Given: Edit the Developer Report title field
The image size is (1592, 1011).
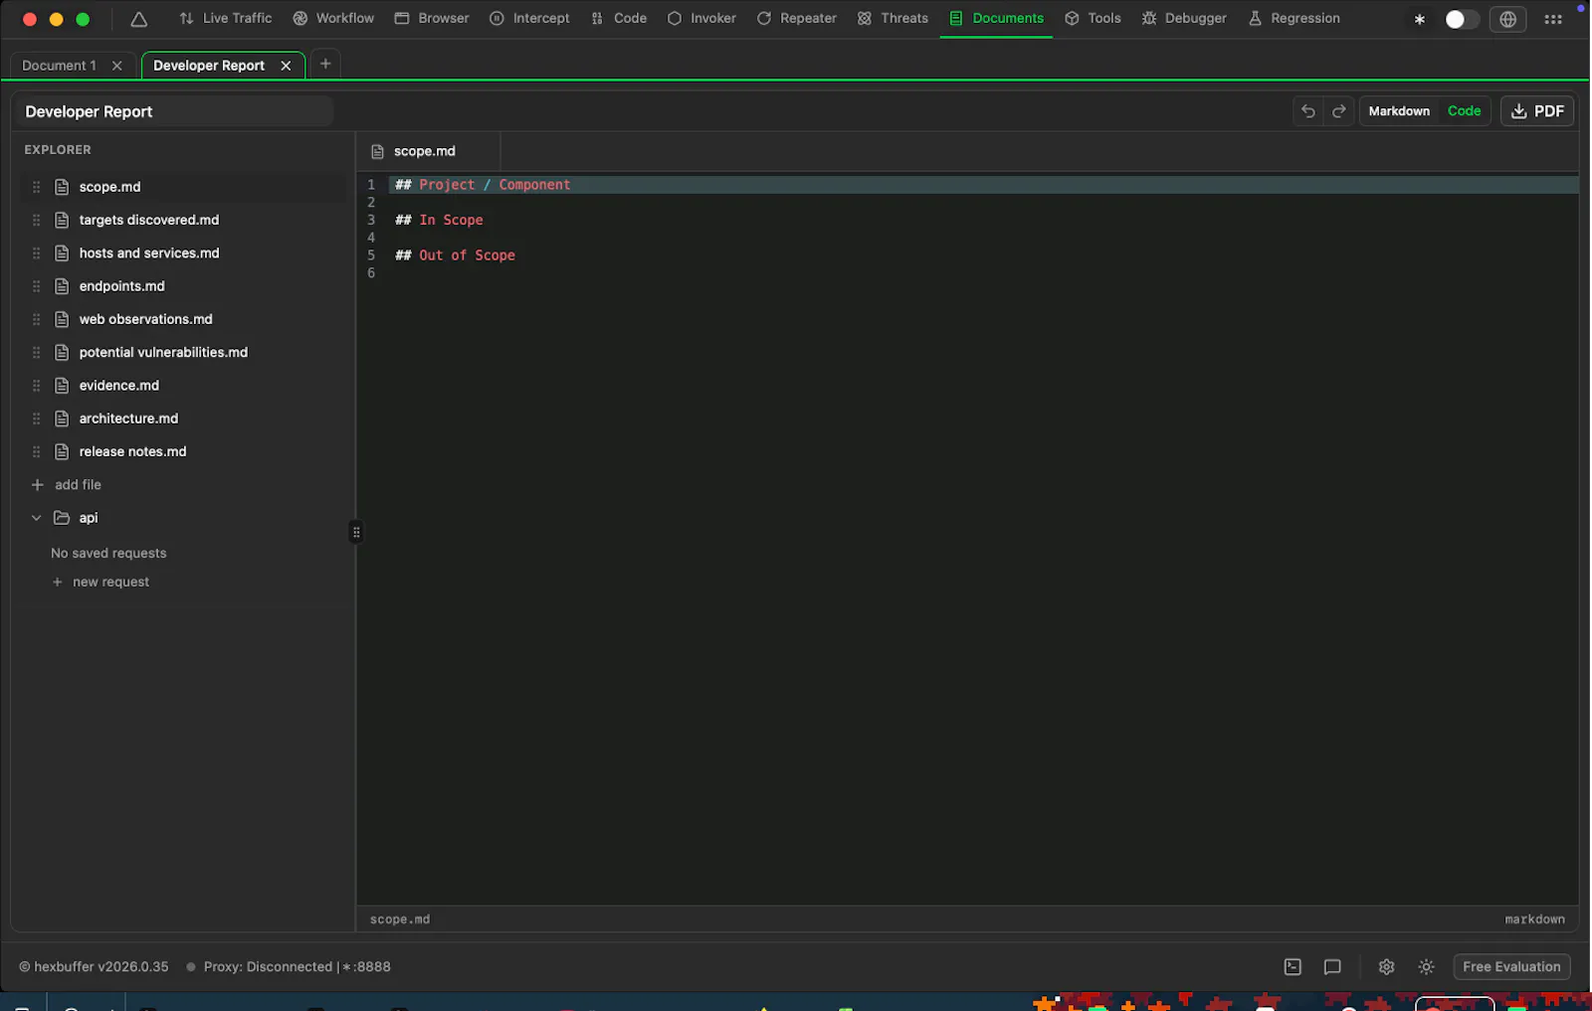Looking at the screenshot, I should (172, 111).
